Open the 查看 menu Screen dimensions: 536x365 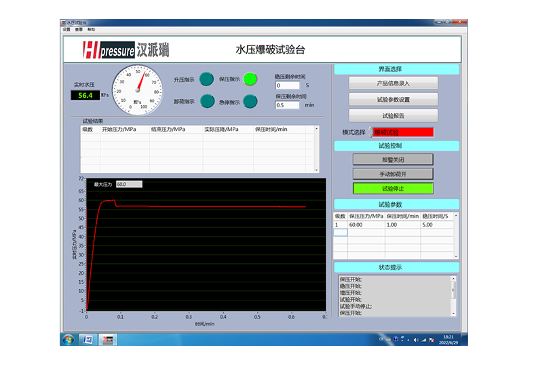tap(79, 29)
